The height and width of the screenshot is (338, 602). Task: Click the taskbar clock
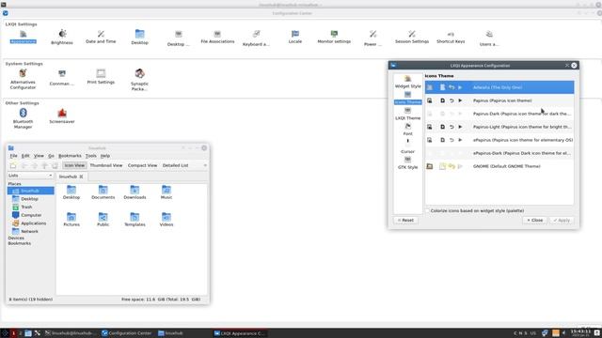[x=580, y=333]
